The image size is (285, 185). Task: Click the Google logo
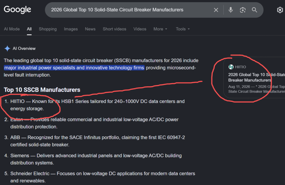click(18, 10)
